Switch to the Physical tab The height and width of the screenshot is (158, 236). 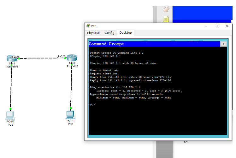93,33
